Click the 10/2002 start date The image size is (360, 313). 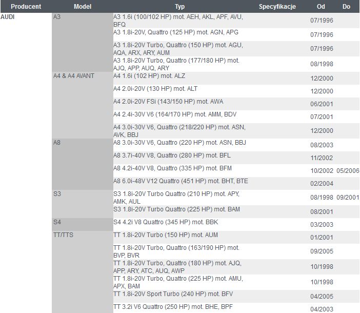(322, 171)
